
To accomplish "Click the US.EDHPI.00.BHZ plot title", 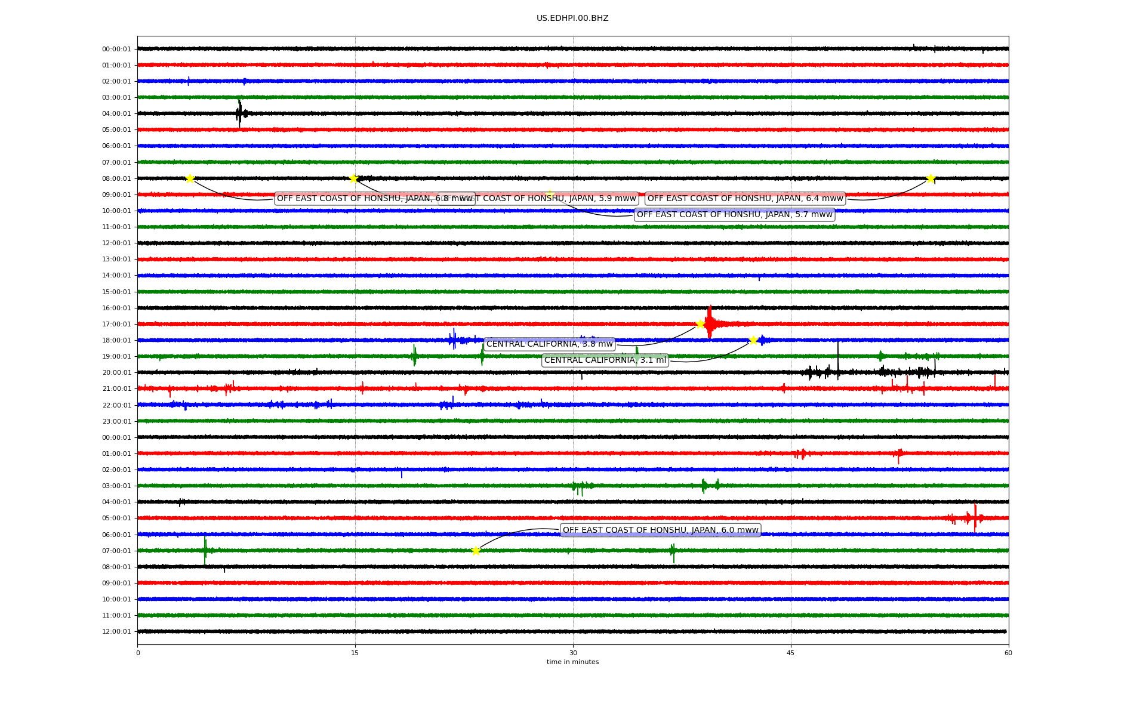I will click(x=572, y=18).
